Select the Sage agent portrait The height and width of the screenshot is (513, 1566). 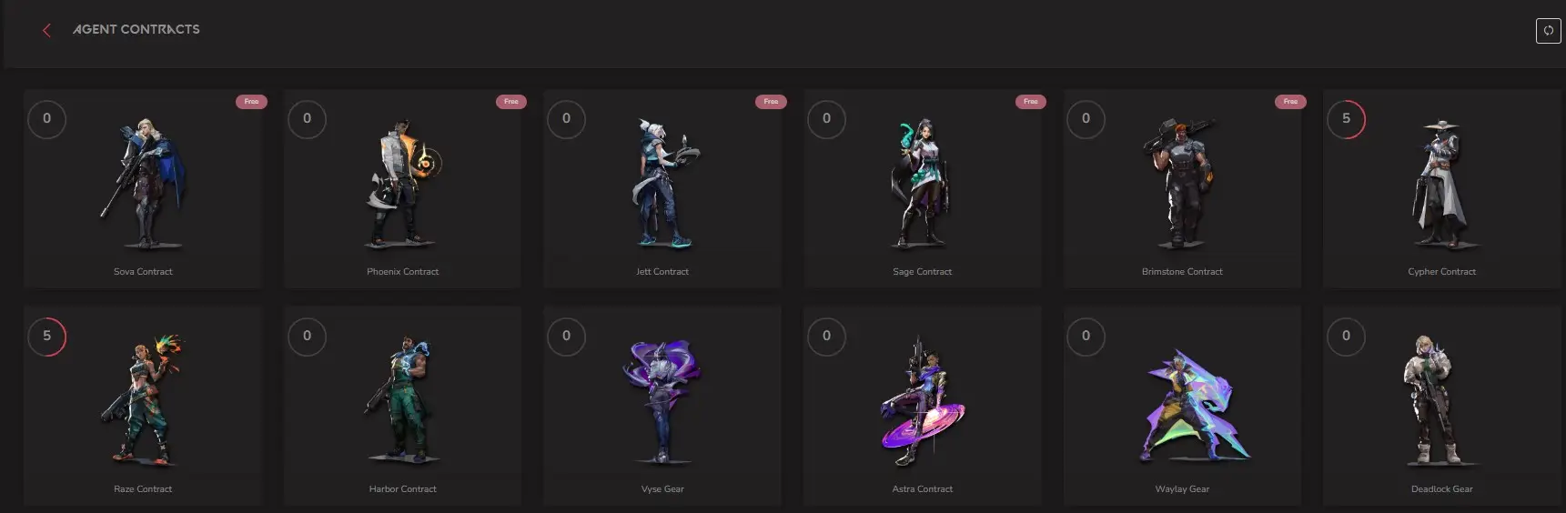[x=922, y=183]
